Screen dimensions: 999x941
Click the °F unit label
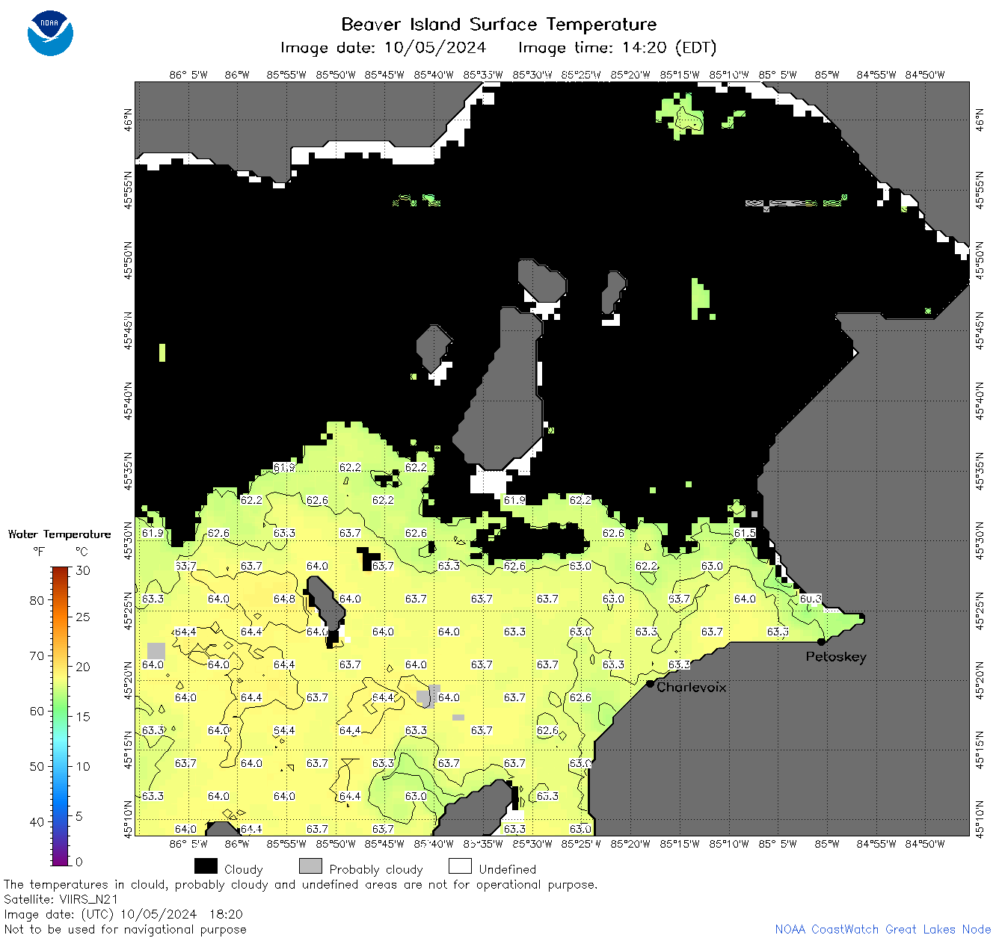pyautogui.click(x=39, y=552)
